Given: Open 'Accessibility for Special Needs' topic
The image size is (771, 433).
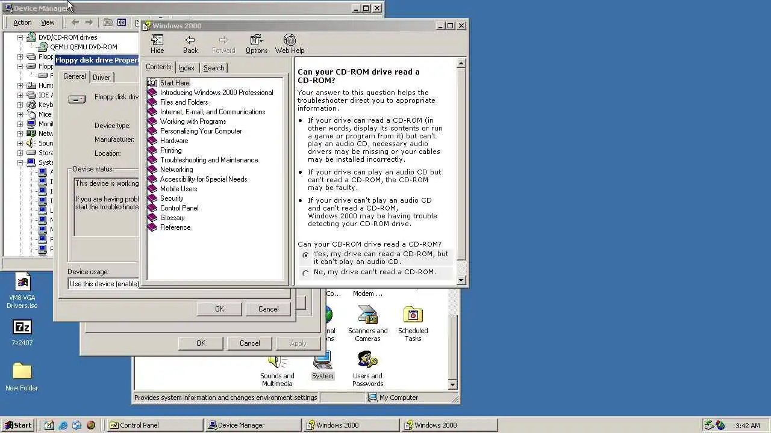Looking at the screenshot, I should point(204,179).
